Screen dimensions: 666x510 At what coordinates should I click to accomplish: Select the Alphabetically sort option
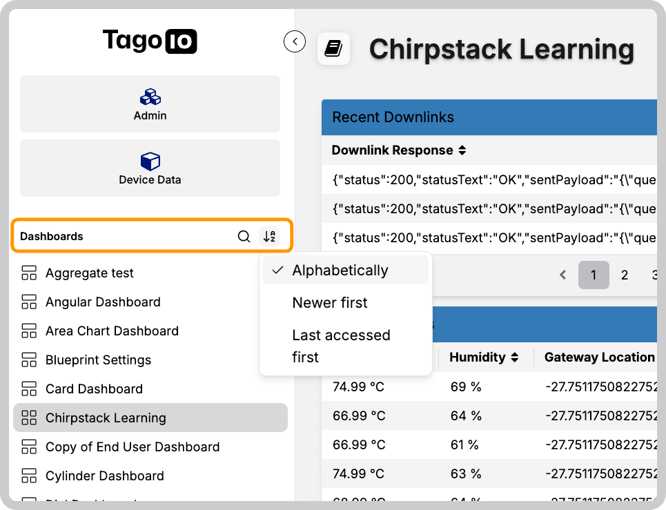[346, 271]
